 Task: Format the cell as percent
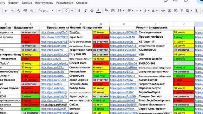tap(12, 11)
